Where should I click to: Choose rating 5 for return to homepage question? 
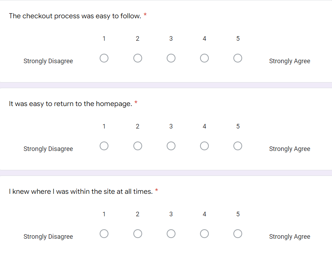point(238,146)
